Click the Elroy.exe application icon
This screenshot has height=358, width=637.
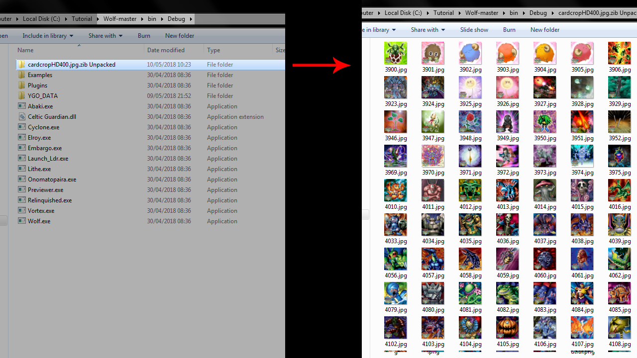[21, 138]
